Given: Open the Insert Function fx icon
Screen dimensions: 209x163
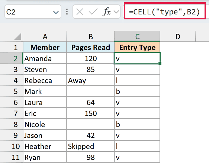Looking at the screenshot, I should pyautogui.click(x=106, y=12).
